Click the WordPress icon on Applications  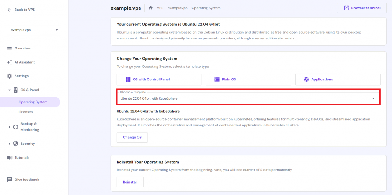tap(306, 79)
